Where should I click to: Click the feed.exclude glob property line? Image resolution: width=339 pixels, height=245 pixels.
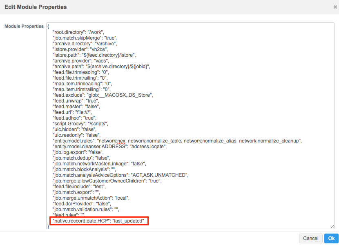(x=103, y=95)
